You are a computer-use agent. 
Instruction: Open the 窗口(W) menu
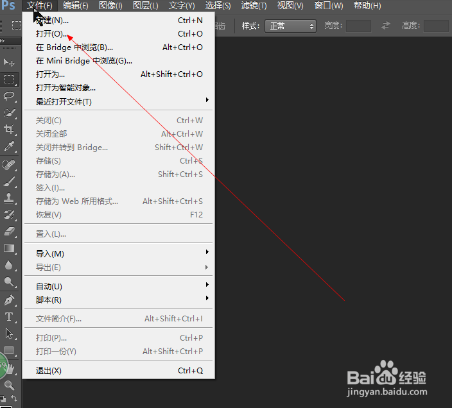click(329, 6)
